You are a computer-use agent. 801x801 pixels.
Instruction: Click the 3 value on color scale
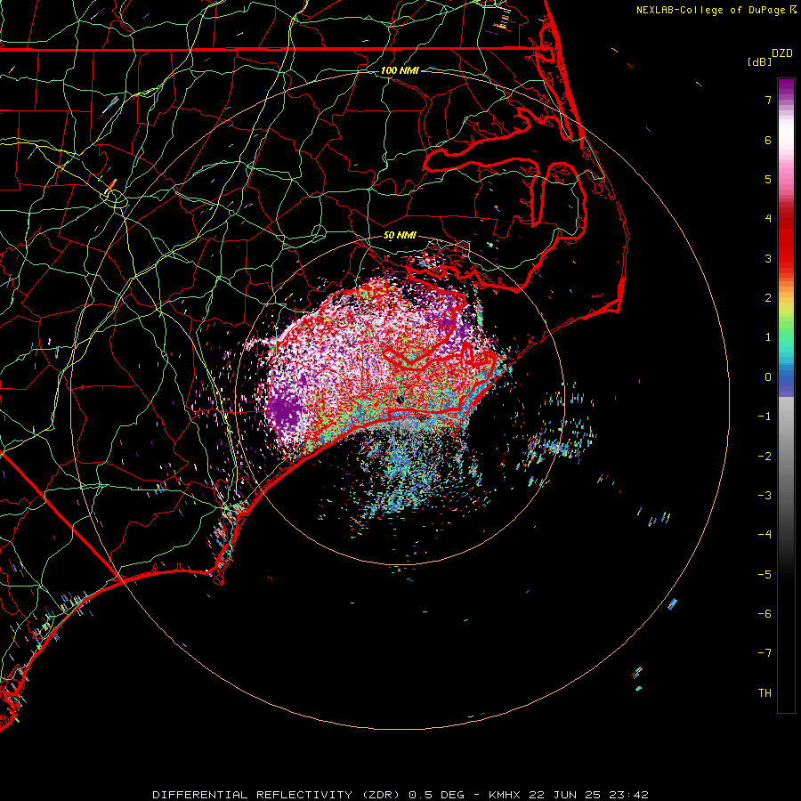tap(768, 258)
